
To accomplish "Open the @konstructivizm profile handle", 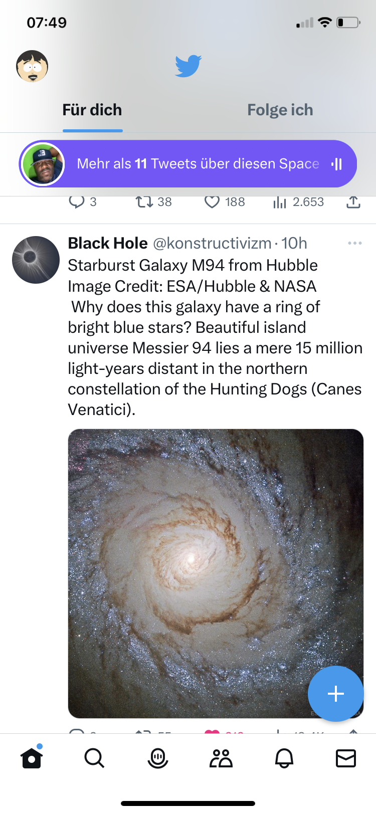I will tap(212, 244).
